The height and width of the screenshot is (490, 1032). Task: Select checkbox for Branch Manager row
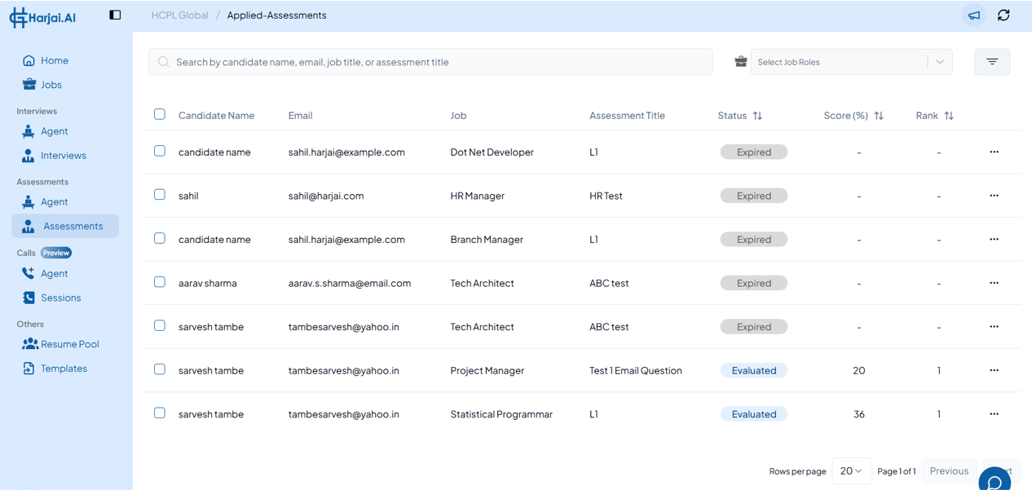click(x=160, y=238)
